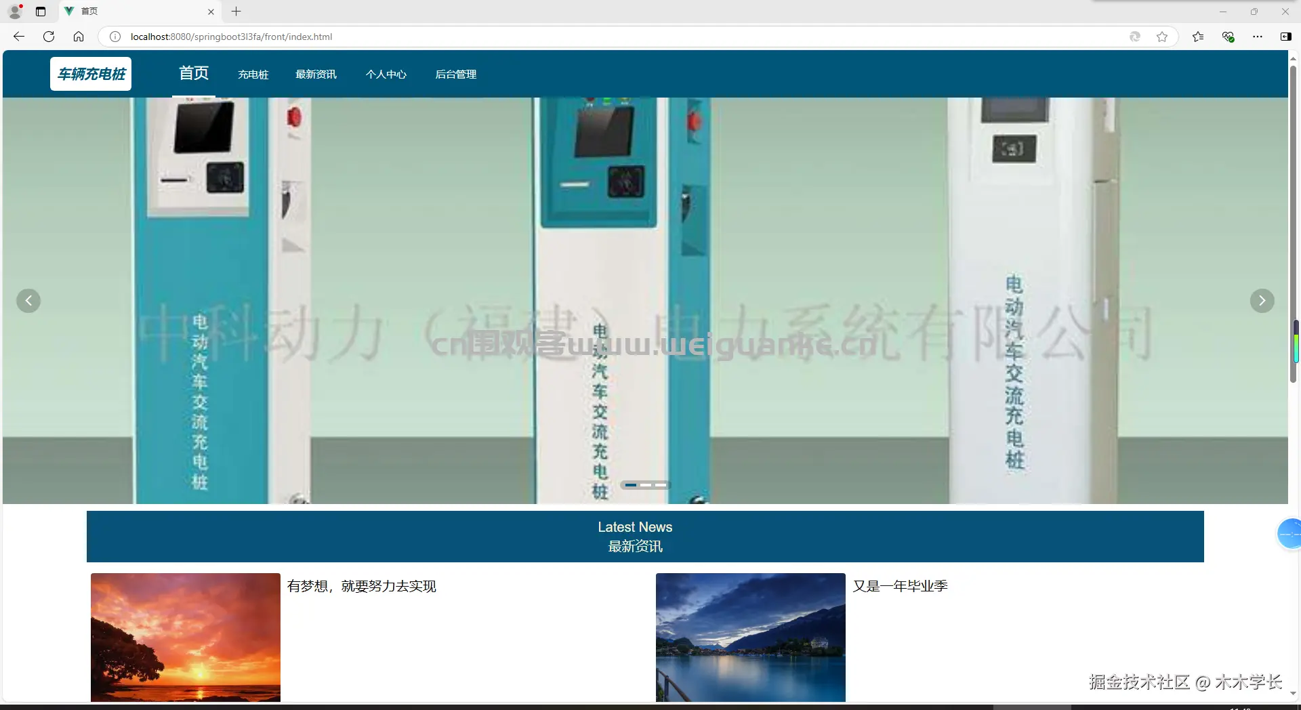Add this page to favorites
The image size is (1301, 710).
pyautogui.click(x=1162, y=37)
